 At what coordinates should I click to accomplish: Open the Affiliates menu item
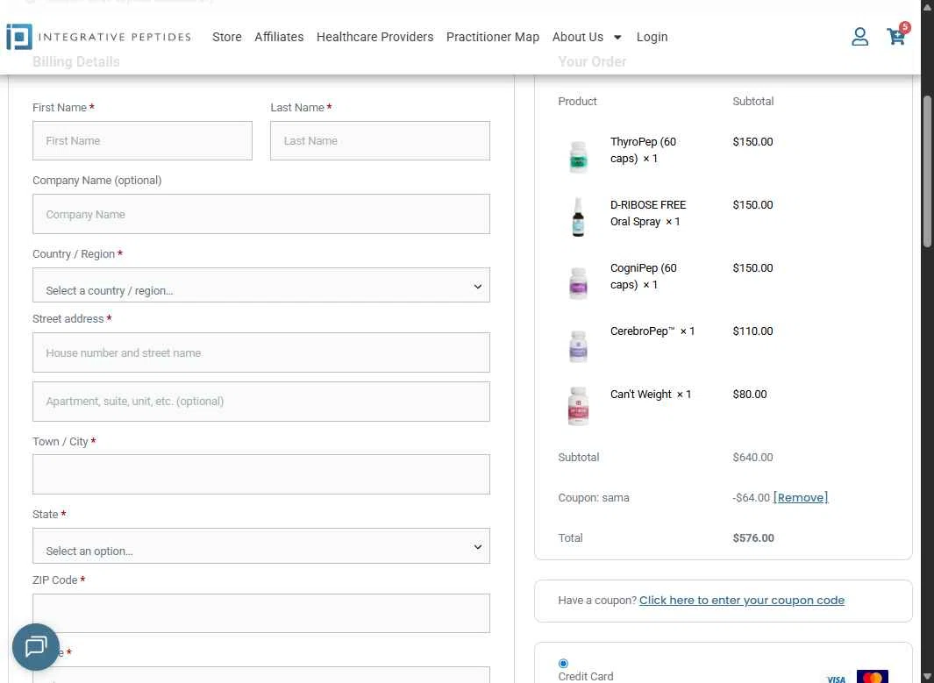point(279,37)
